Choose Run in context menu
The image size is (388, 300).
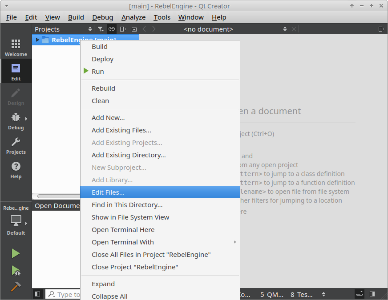pos(160,72)
